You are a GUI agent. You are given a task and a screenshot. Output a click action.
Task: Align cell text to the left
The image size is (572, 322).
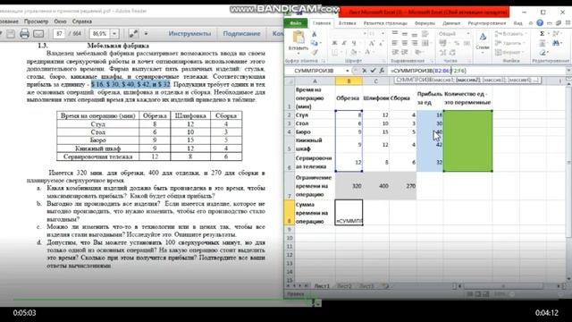click(x=395, y=43)
